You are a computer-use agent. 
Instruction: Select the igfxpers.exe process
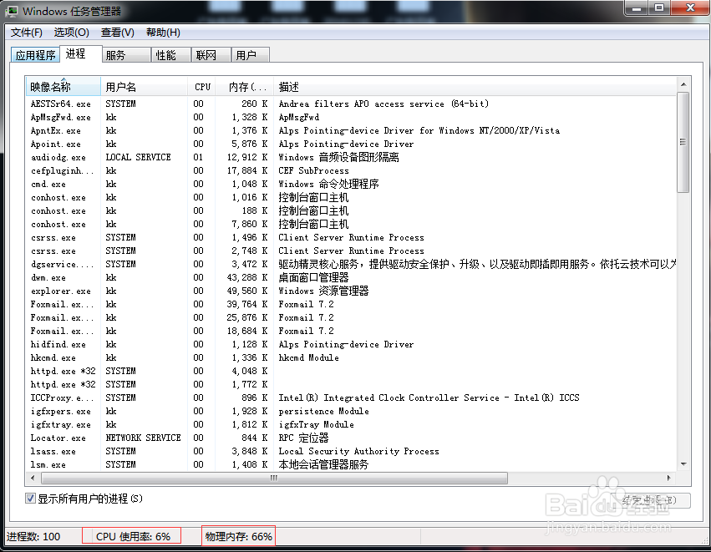[x=351, y=412]
